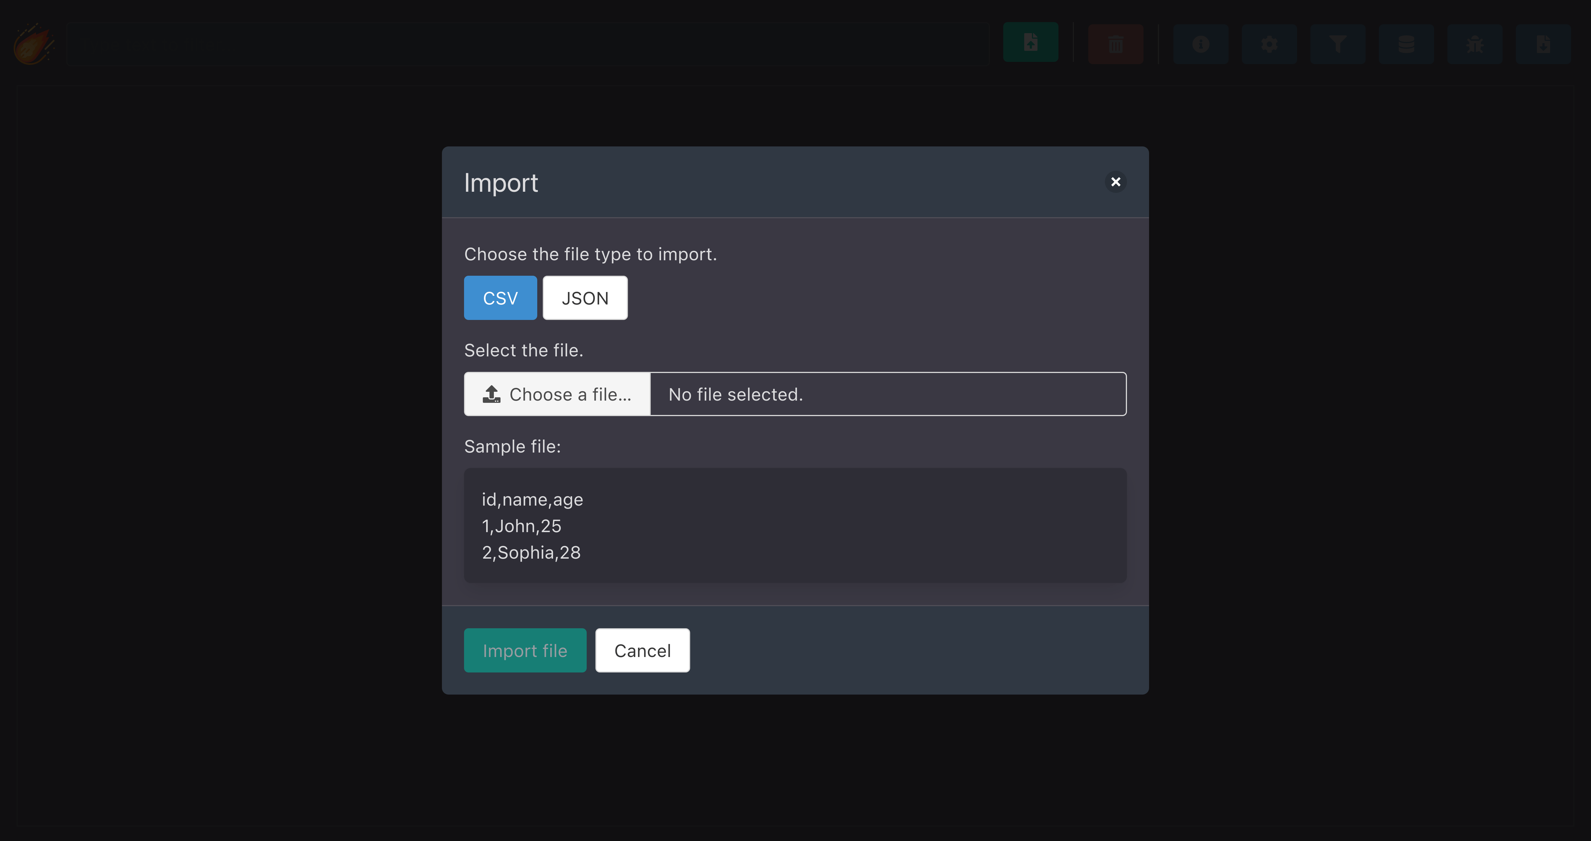This screenshot has height=841, width=1591.
Task: Open the settings gear icon
Action: 1269,44
